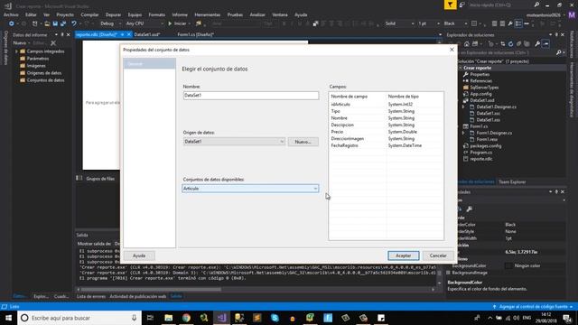Switch to the DataSet1.xsd tab
578x325 pixels.
click(x=146, y=34)
